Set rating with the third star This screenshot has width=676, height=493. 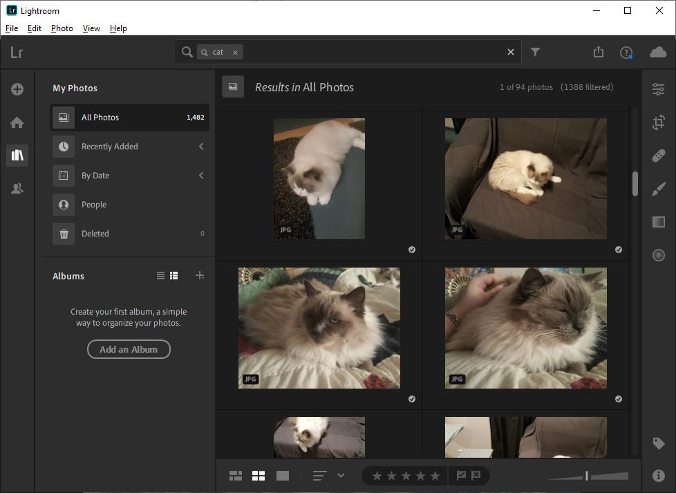406,476
